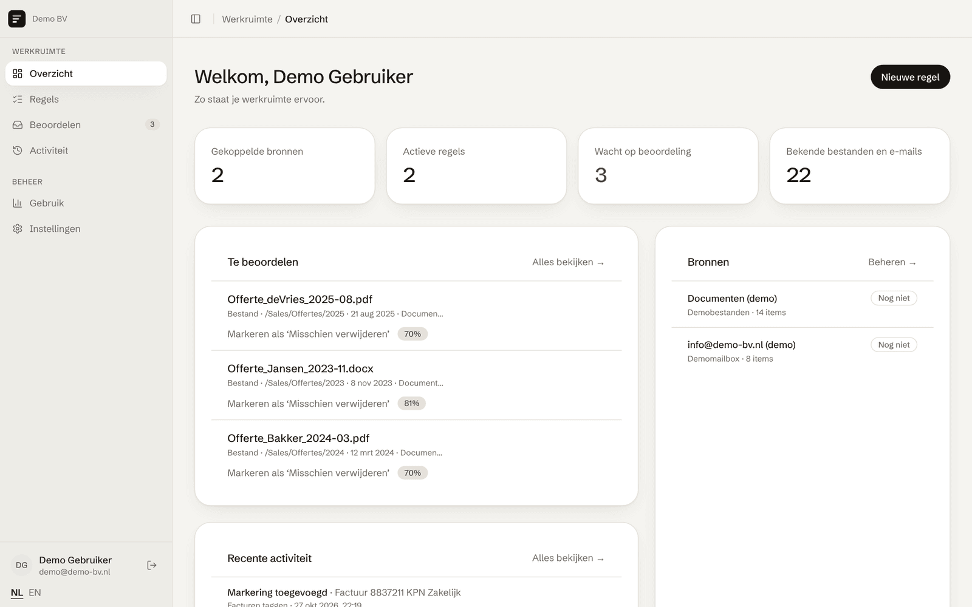This screenshot has height=607, width=972.
Task: Click the 81% confidence badge
Action: 412,404
